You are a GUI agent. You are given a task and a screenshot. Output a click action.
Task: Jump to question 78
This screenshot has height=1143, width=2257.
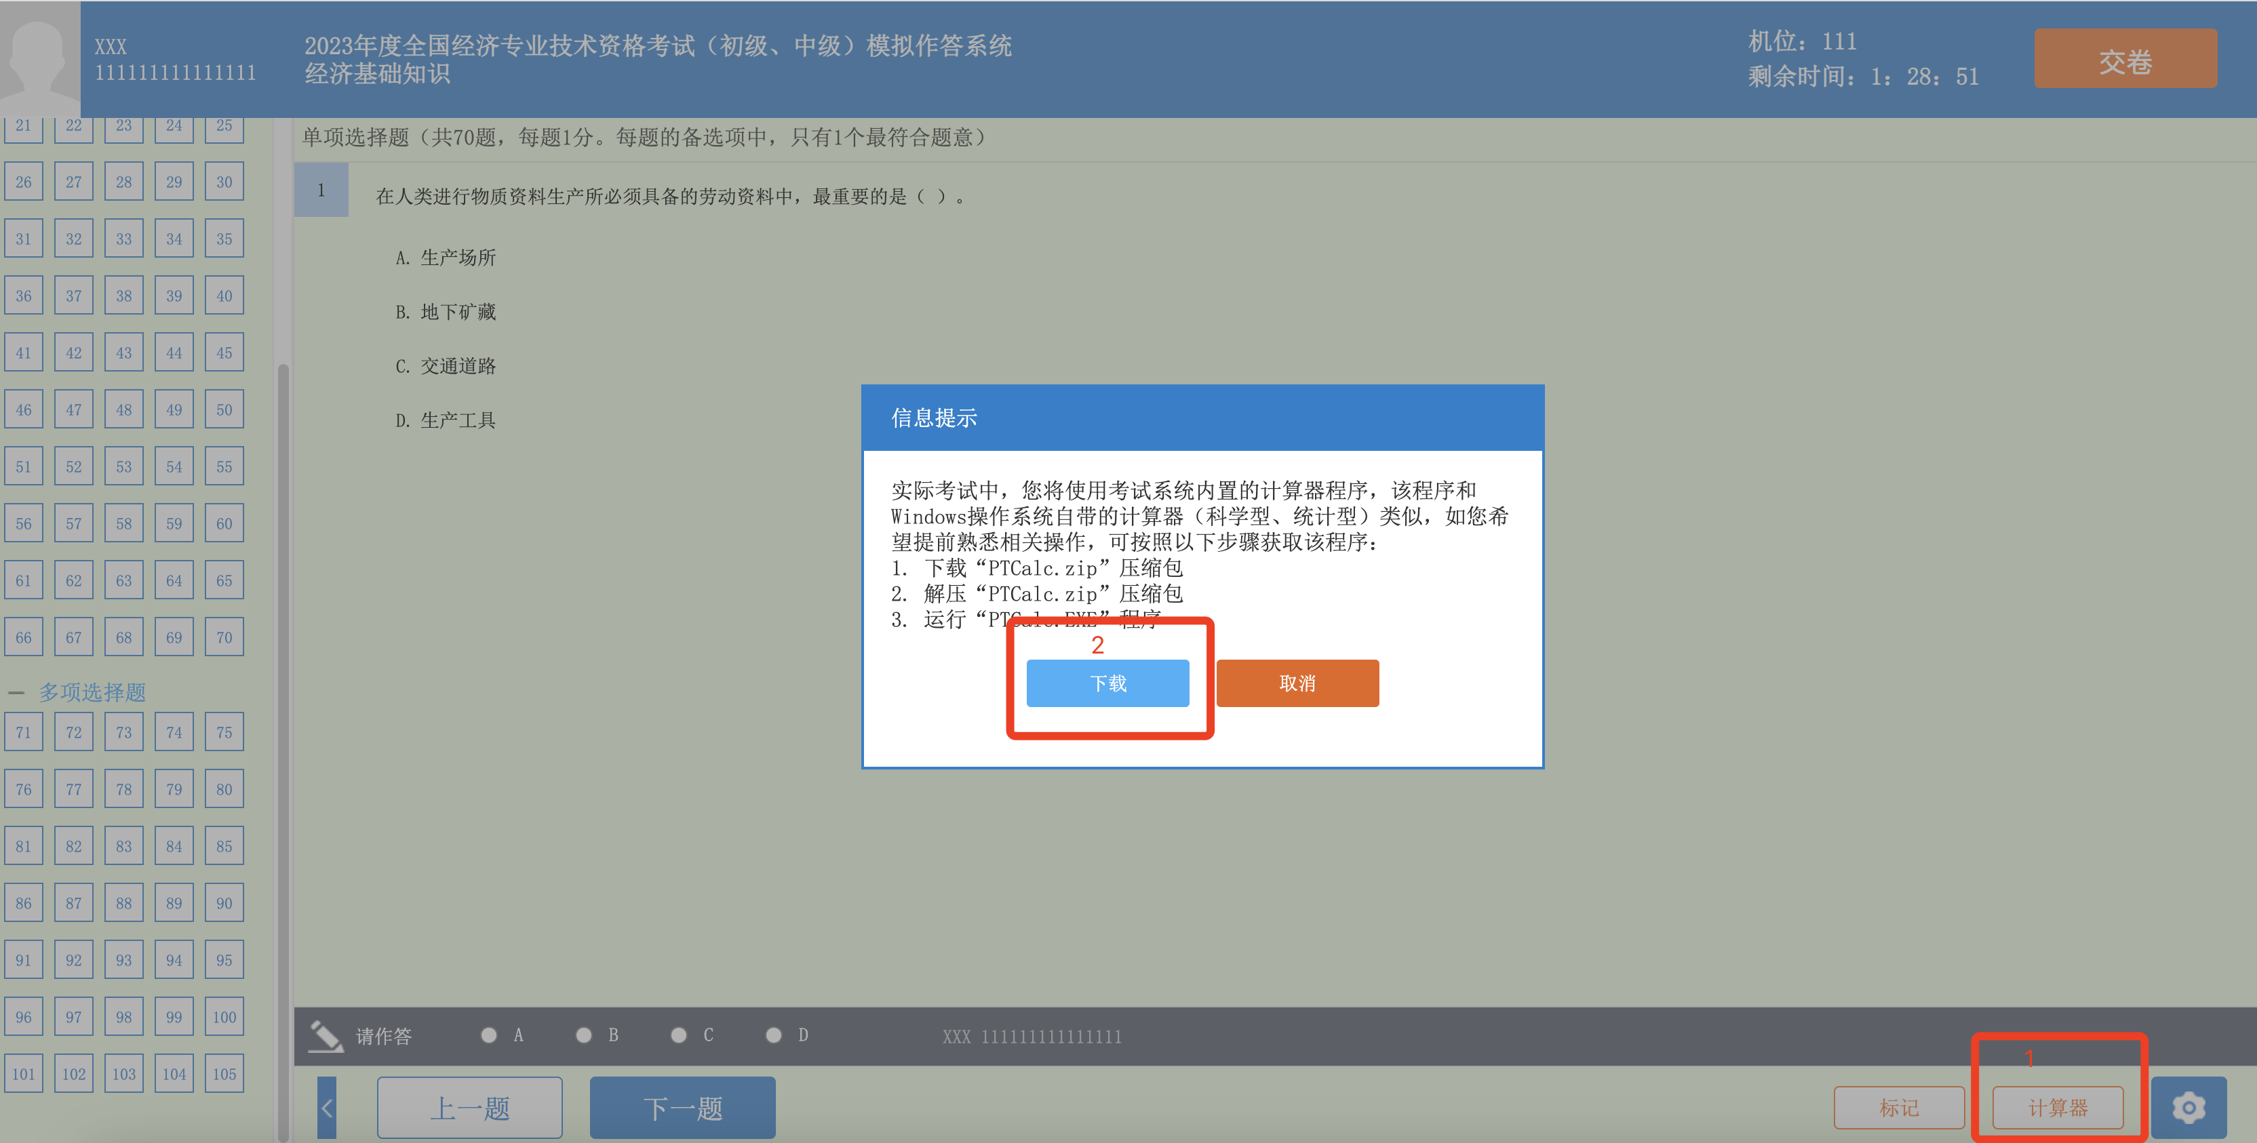tap(123, 789)
